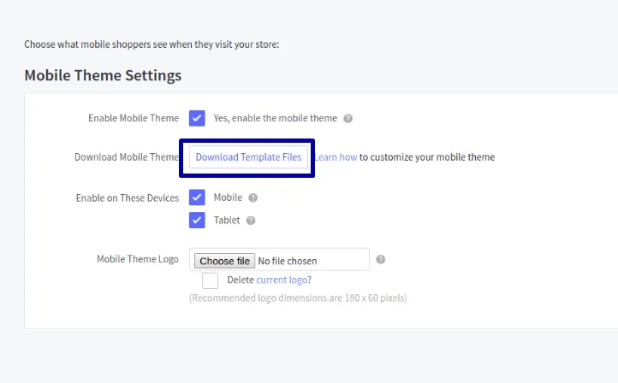The image size is (618, 383).
Task: Click the Choose file button
Action: (x=224, y=261)
